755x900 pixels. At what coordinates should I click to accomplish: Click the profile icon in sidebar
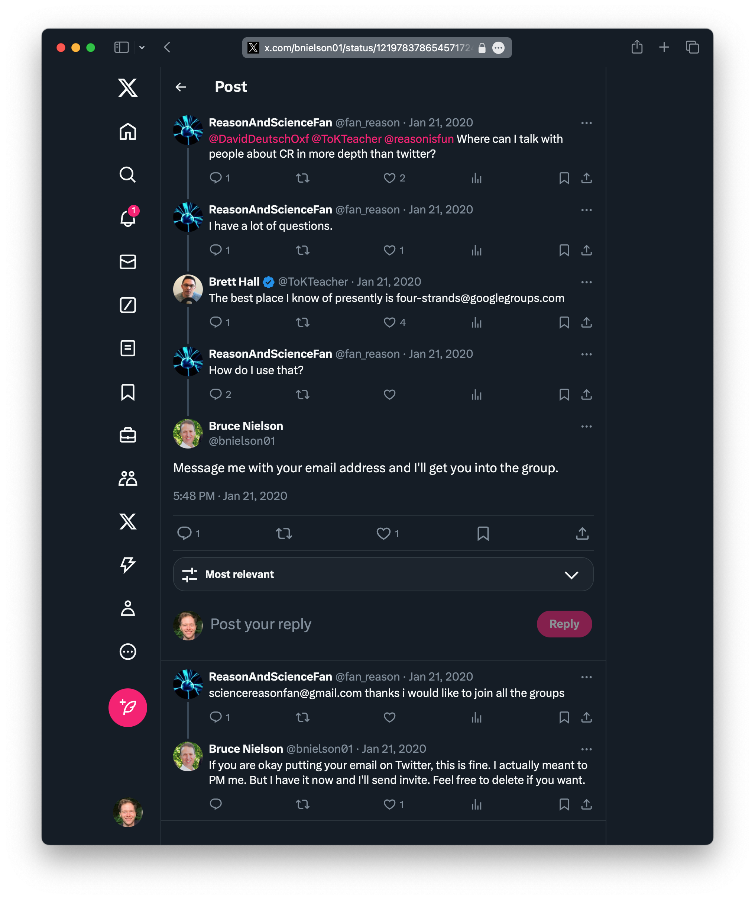click(128, 608)
